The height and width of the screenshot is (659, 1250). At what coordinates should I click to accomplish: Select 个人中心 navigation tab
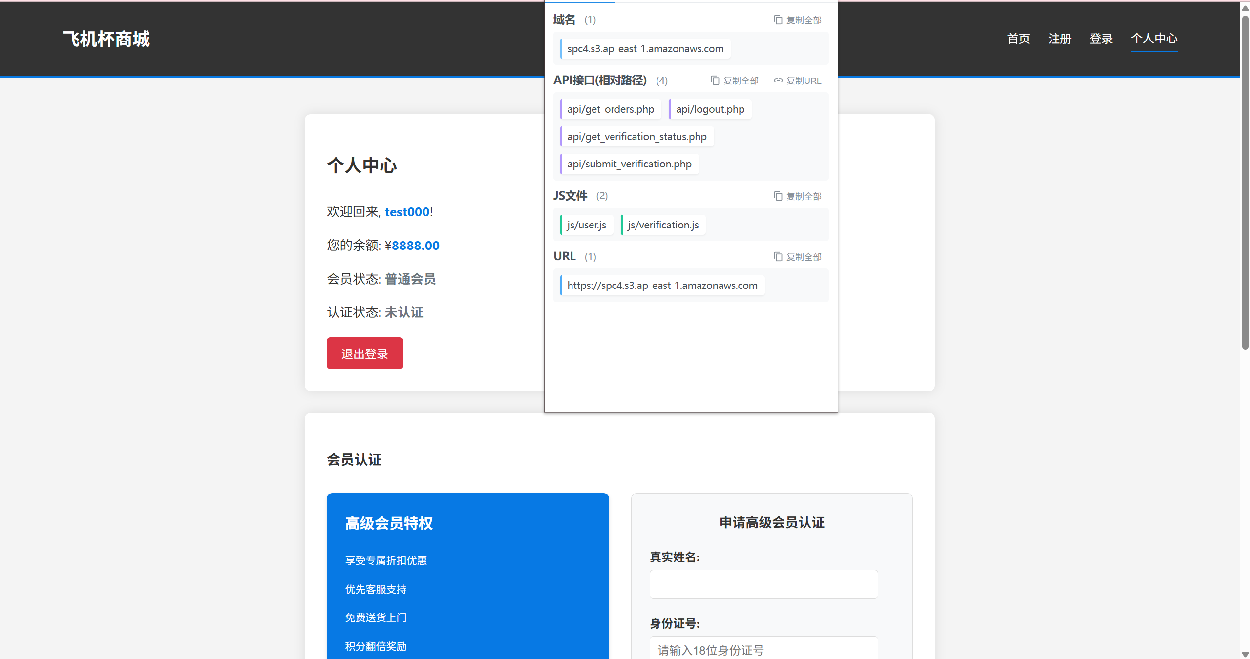pyautogui.click(x=1154, y=39)
